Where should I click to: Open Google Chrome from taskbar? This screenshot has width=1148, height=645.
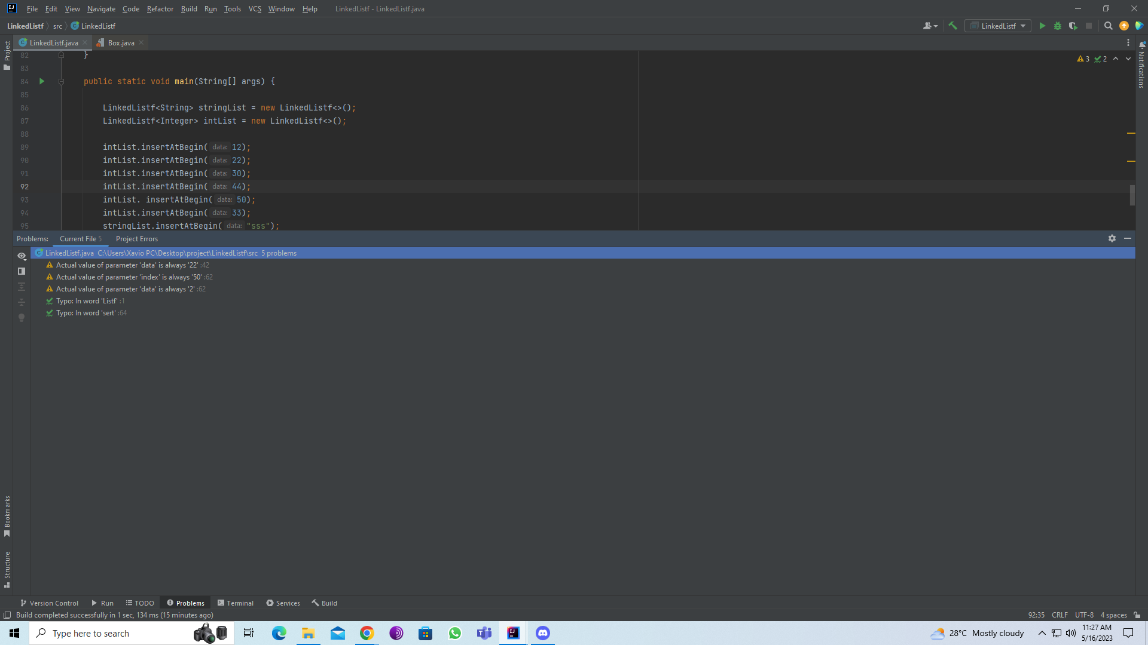pos(367,633)
